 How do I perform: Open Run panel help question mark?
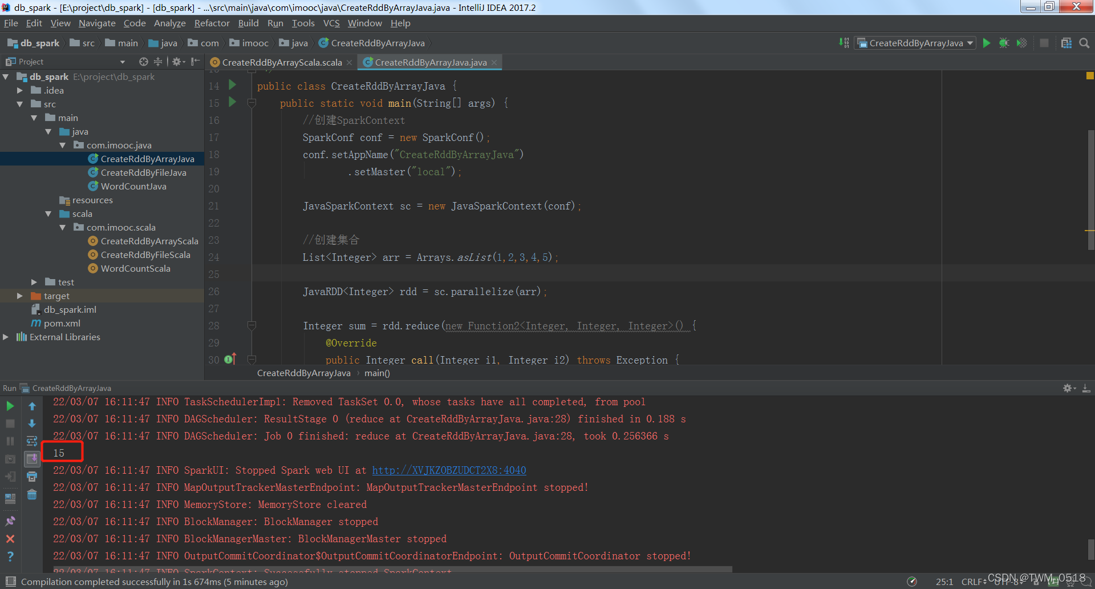pyautogui.click(x=10, y=556)
